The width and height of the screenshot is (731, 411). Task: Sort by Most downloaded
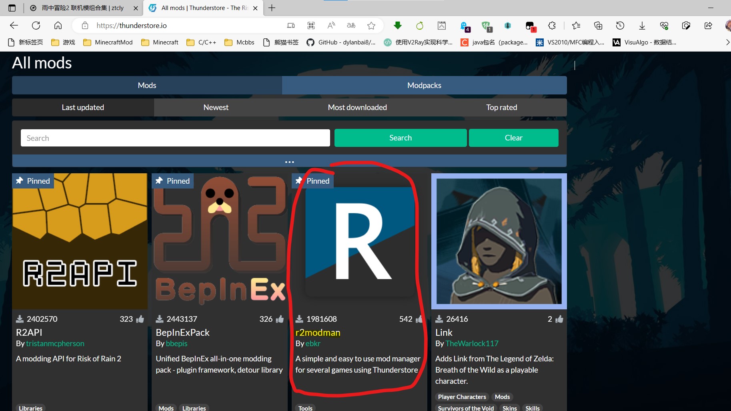coord(357,107)
